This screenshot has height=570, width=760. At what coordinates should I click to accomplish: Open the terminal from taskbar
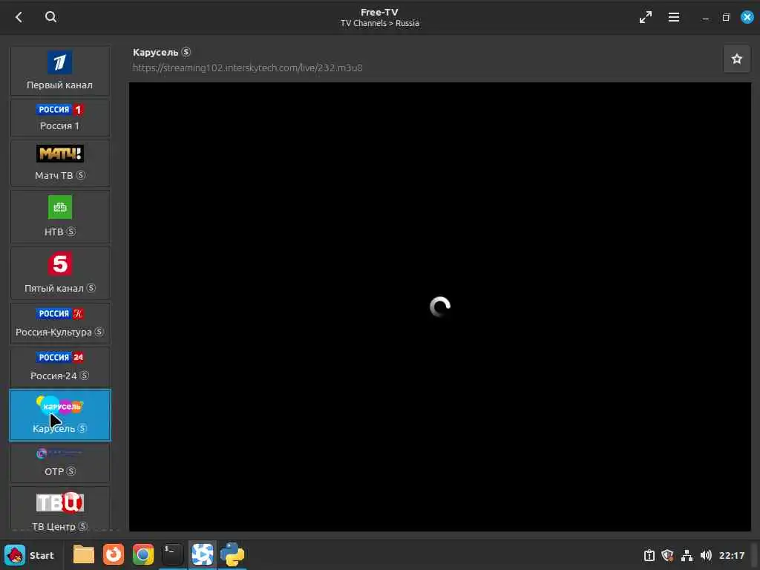172,554
